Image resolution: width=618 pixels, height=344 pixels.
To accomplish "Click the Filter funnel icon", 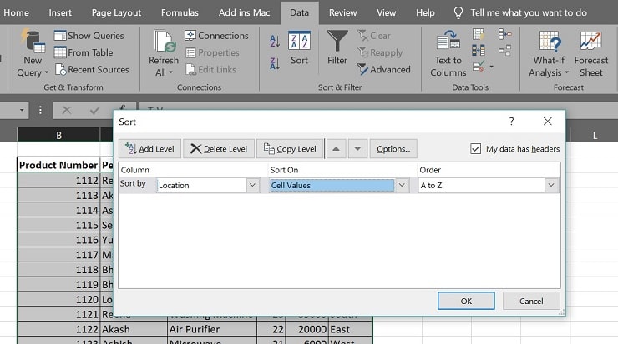I will click(x=337, y=48).
